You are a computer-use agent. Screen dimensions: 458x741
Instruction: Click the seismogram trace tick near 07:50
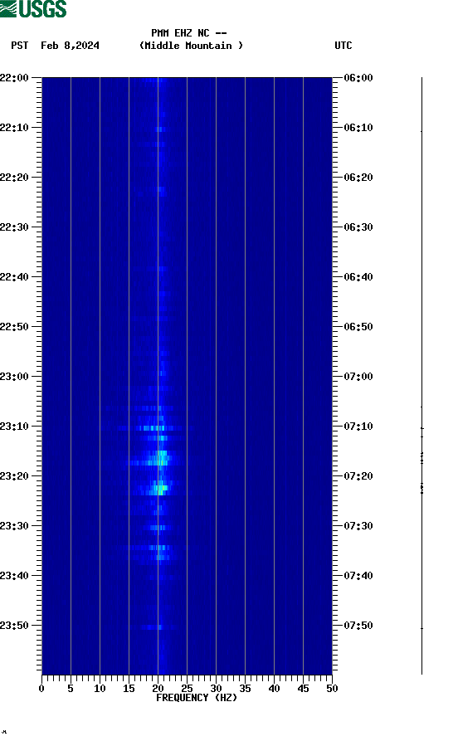[421, 628]
